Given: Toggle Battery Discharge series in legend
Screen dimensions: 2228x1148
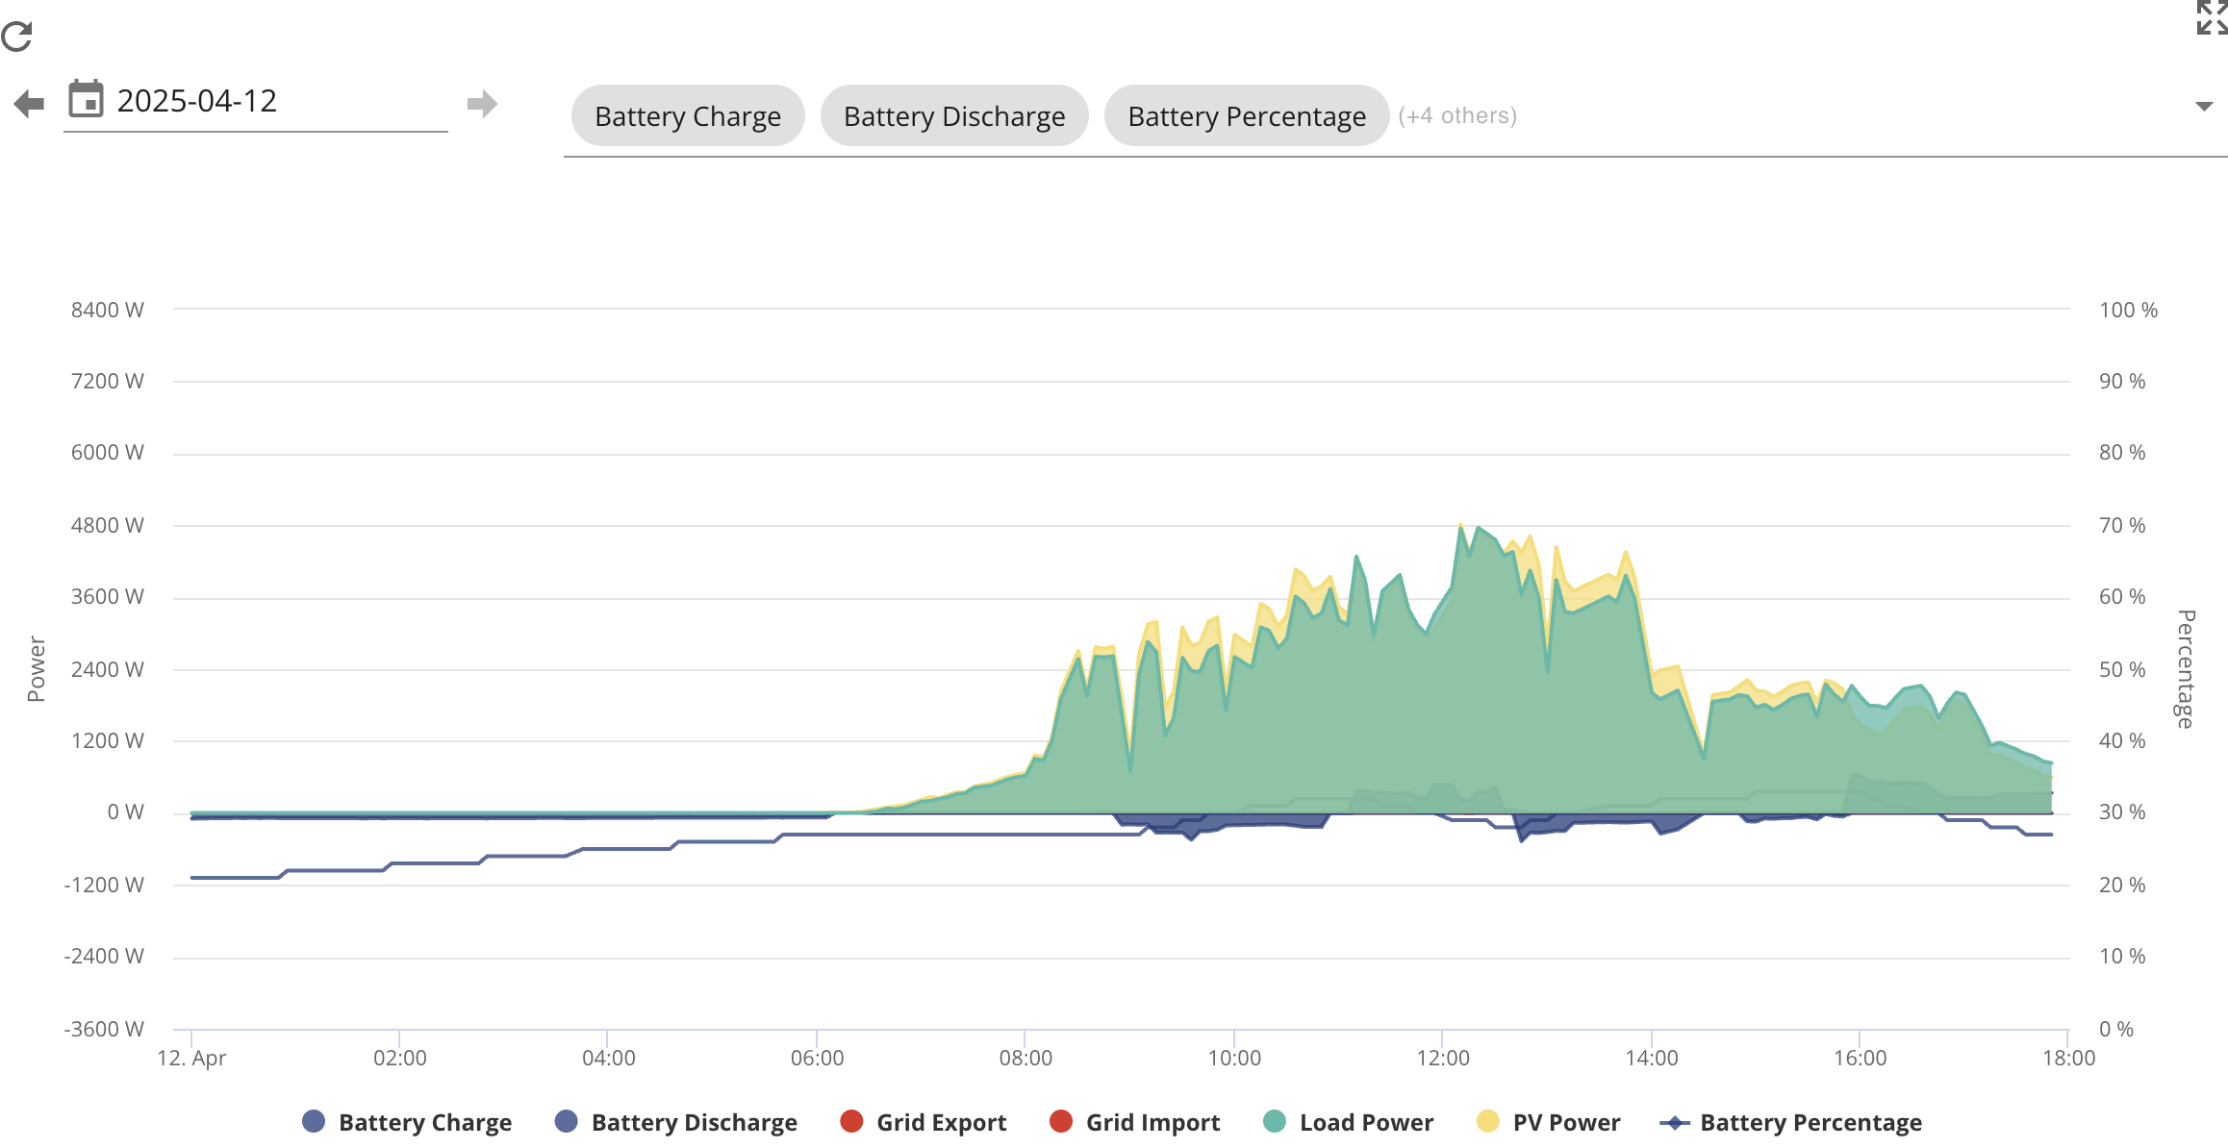Looking at the screenshot, I should (676, 1122).
